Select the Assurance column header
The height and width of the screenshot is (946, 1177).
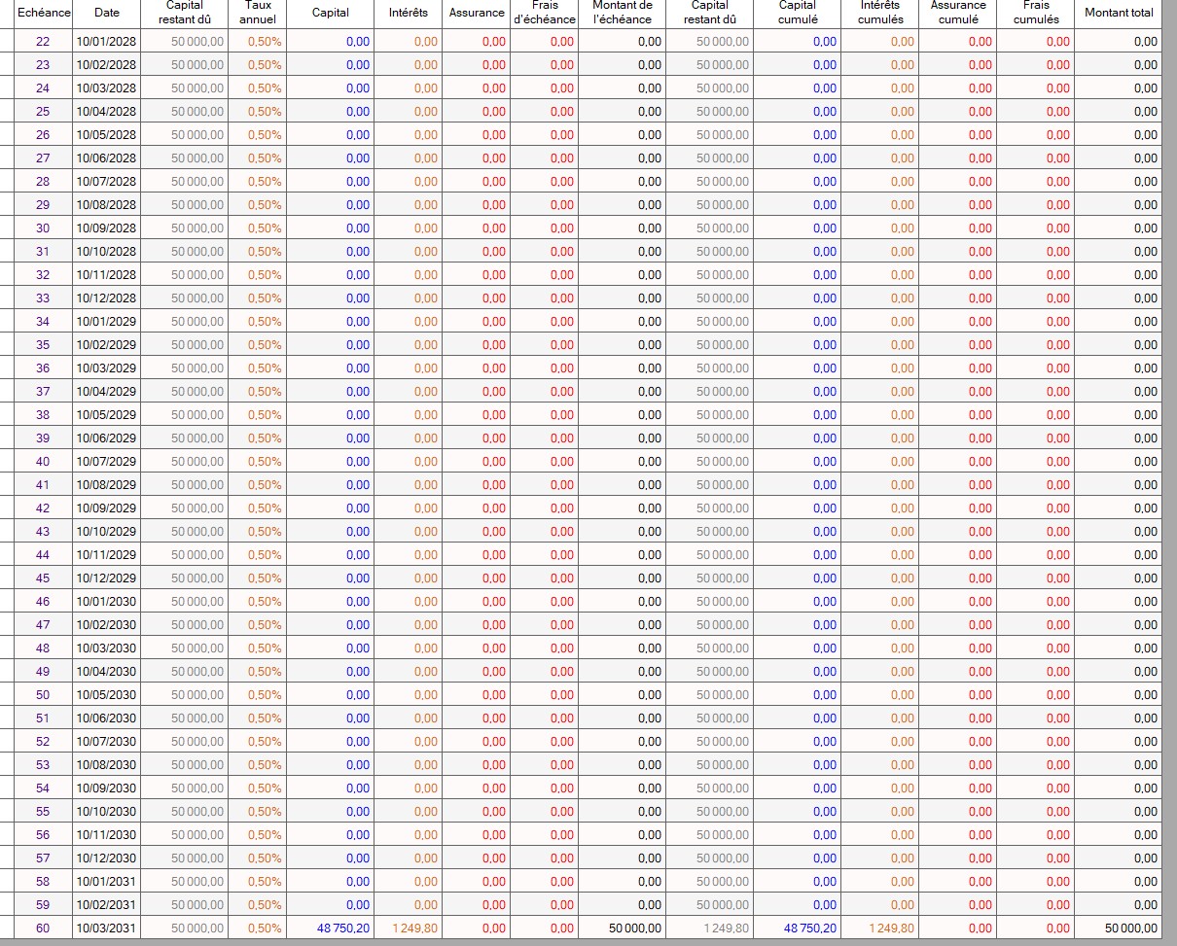click(476, 13)
